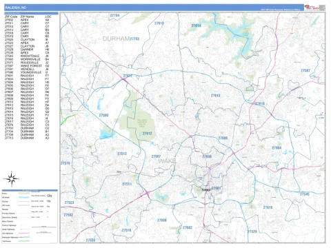Screen dimensions: 331x248
Task: Click the 27601 ZIP label near downtown Raleigh
Action: pyautogui.click(x=216, y=188)
